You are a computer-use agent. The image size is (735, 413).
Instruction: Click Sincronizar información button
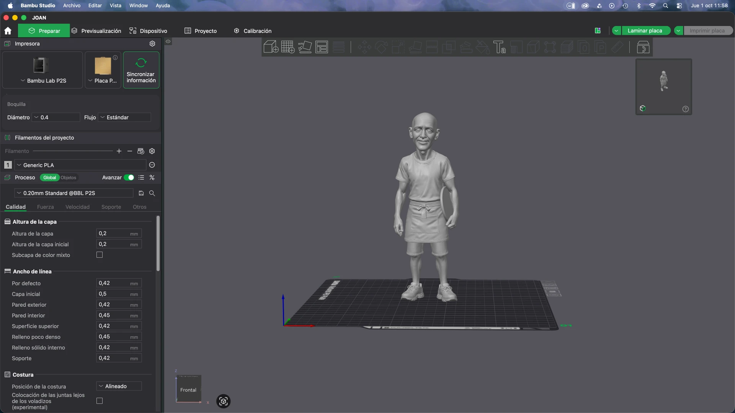[141, 70]
